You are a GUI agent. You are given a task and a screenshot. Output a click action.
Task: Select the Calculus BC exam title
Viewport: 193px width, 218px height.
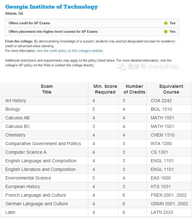[17, 126]
